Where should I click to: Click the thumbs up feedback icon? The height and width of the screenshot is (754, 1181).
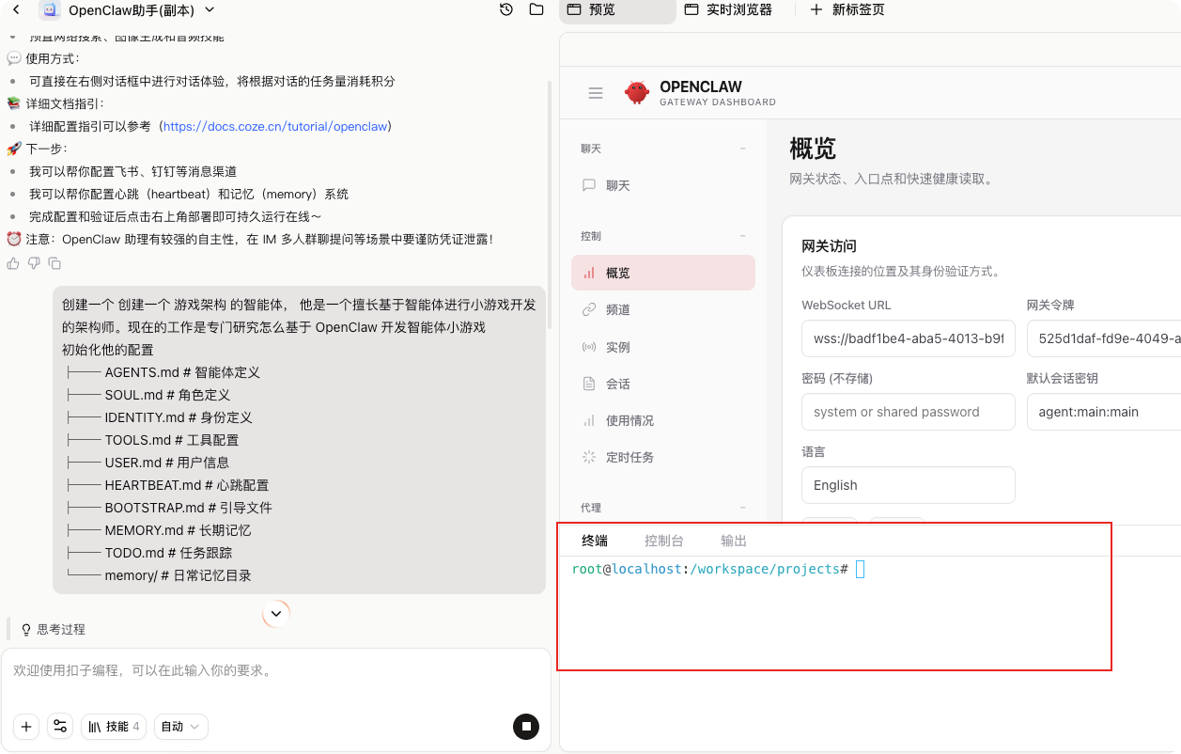click(13, 263)
